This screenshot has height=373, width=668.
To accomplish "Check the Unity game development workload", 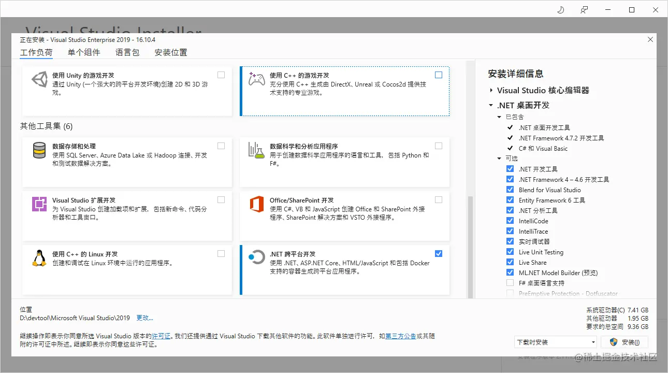I will coord(221,75).
